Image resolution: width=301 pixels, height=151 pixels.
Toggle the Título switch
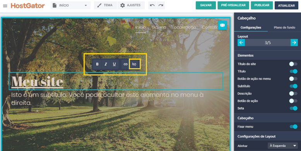(293, 71)
